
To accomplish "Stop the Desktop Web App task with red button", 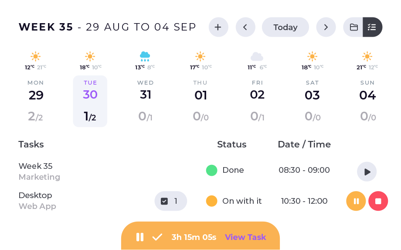I will click(378, 201).
